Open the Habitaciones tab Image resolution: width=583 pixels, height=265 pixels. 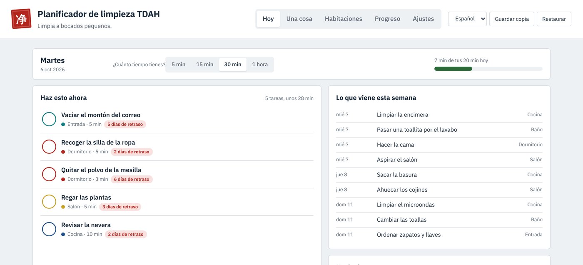point(344,19)
